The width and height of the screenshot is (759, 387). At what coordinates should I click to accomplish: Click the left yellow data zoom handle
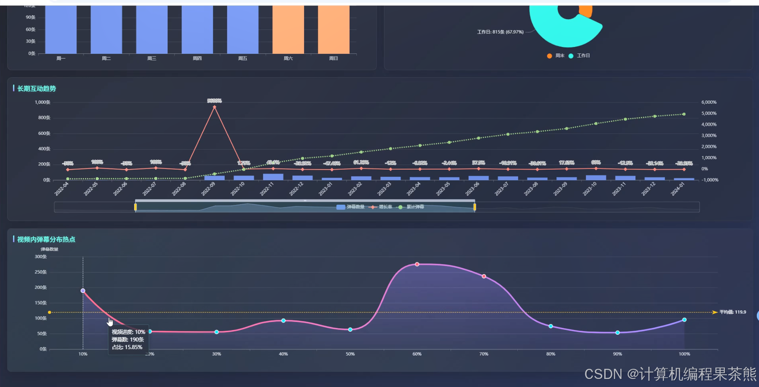coord(136,207)
